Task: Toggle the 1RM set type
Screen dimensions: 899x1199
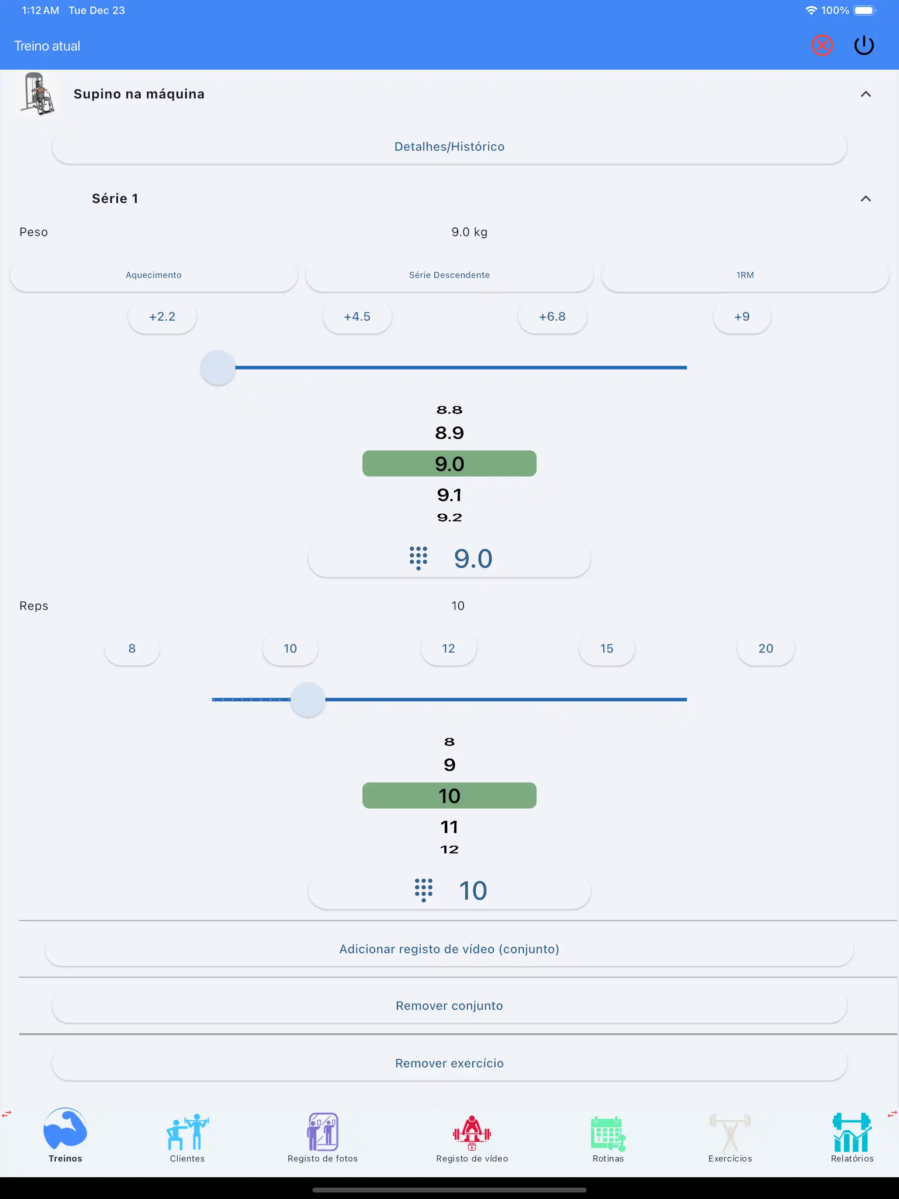Action: coord(744,275)
